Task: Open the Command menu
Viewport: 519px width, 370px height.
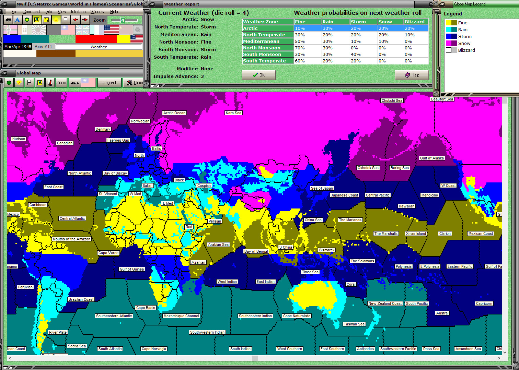Action: (x=32, y=12)
